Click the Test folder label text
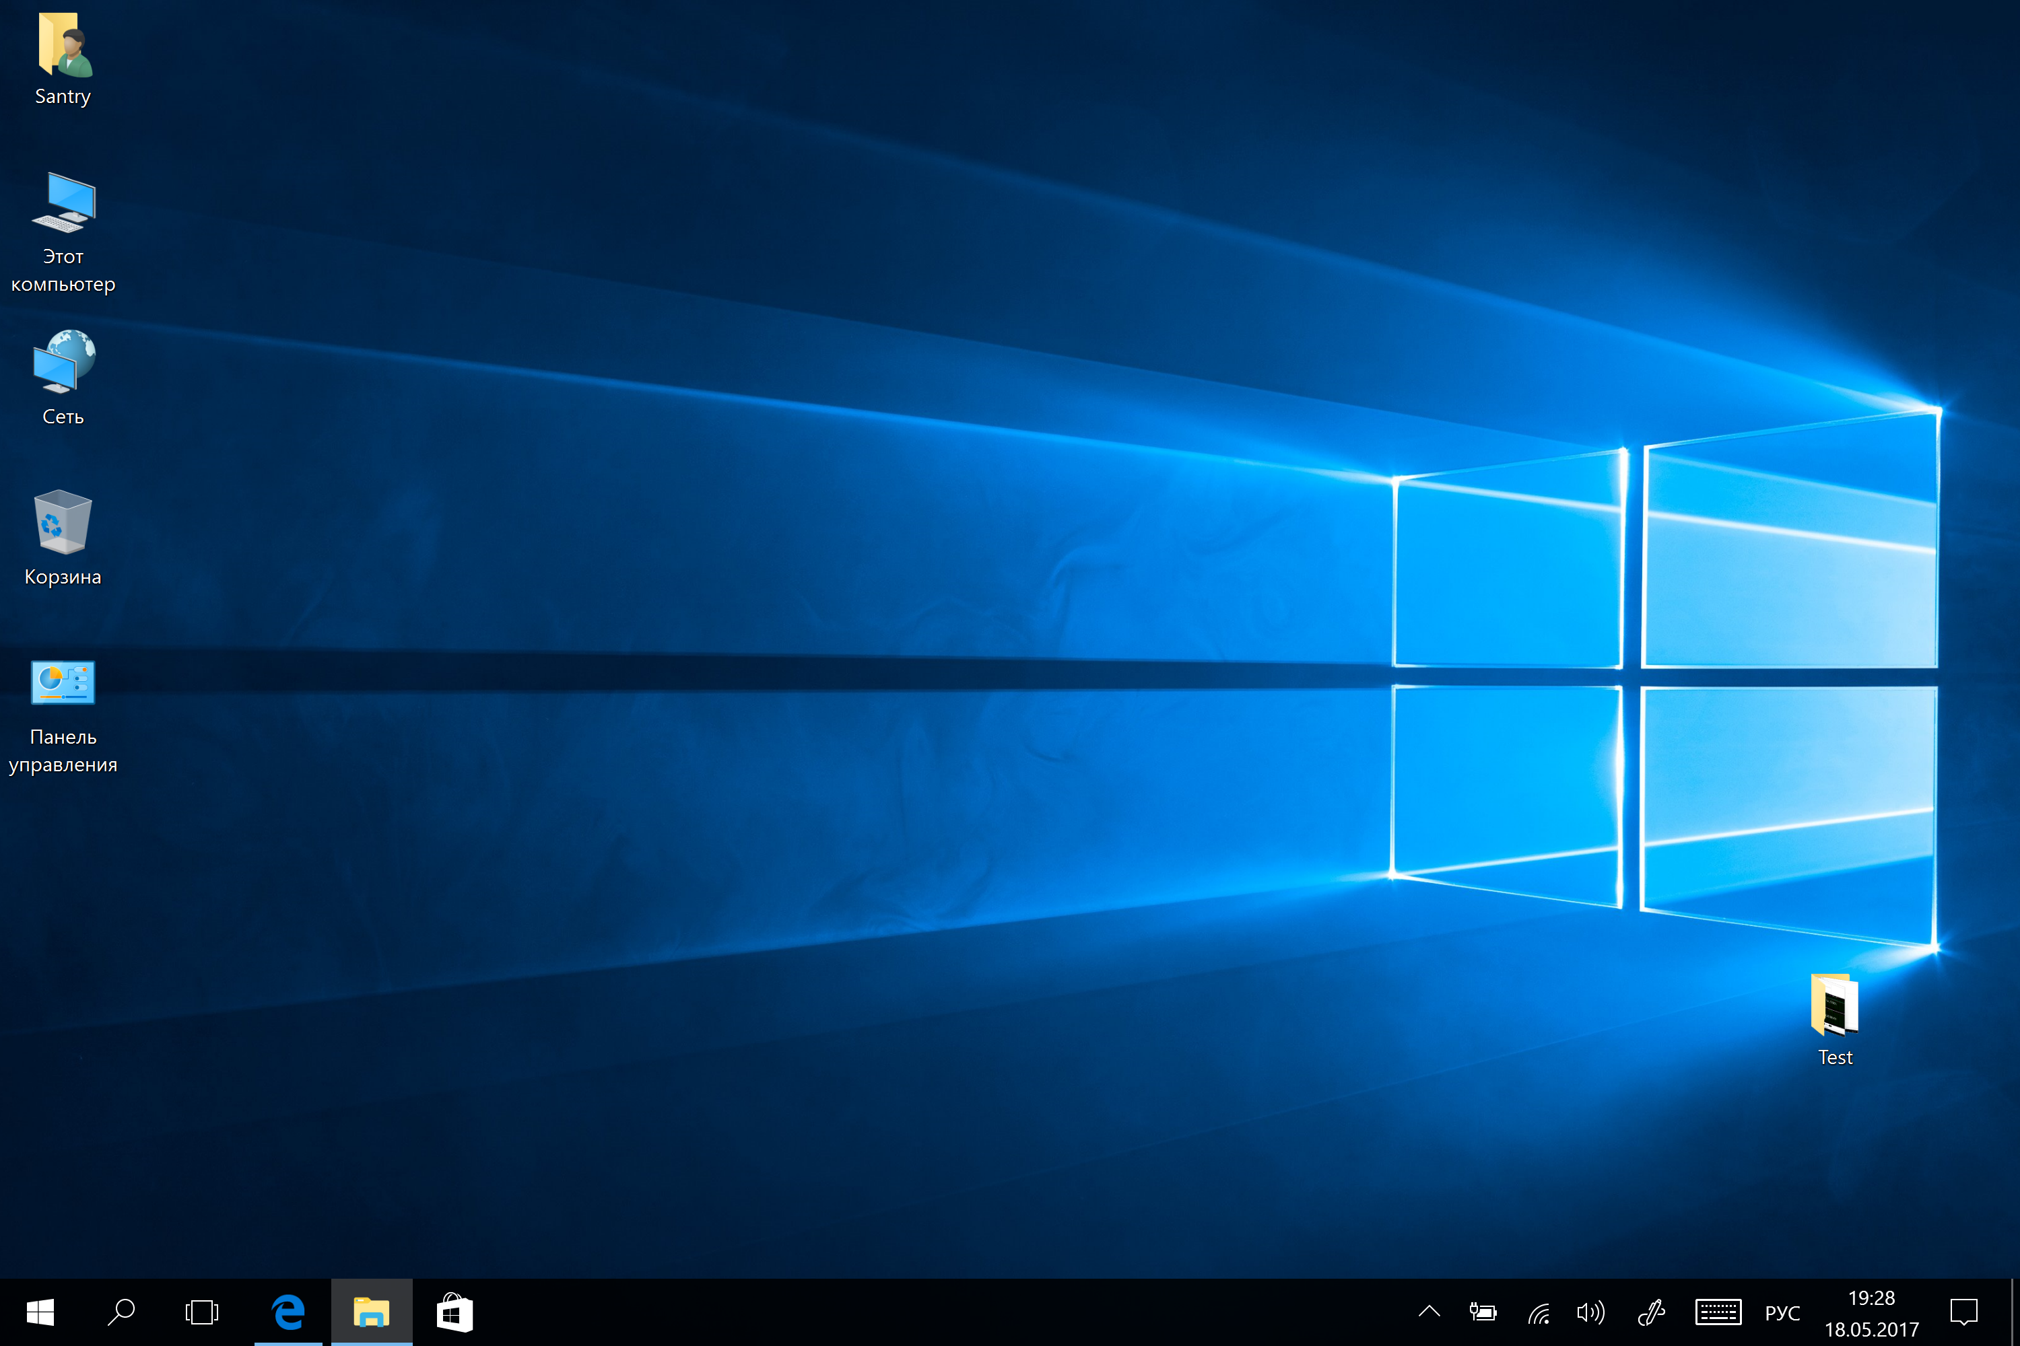2020x1346 pixels. (1836, 1057)
